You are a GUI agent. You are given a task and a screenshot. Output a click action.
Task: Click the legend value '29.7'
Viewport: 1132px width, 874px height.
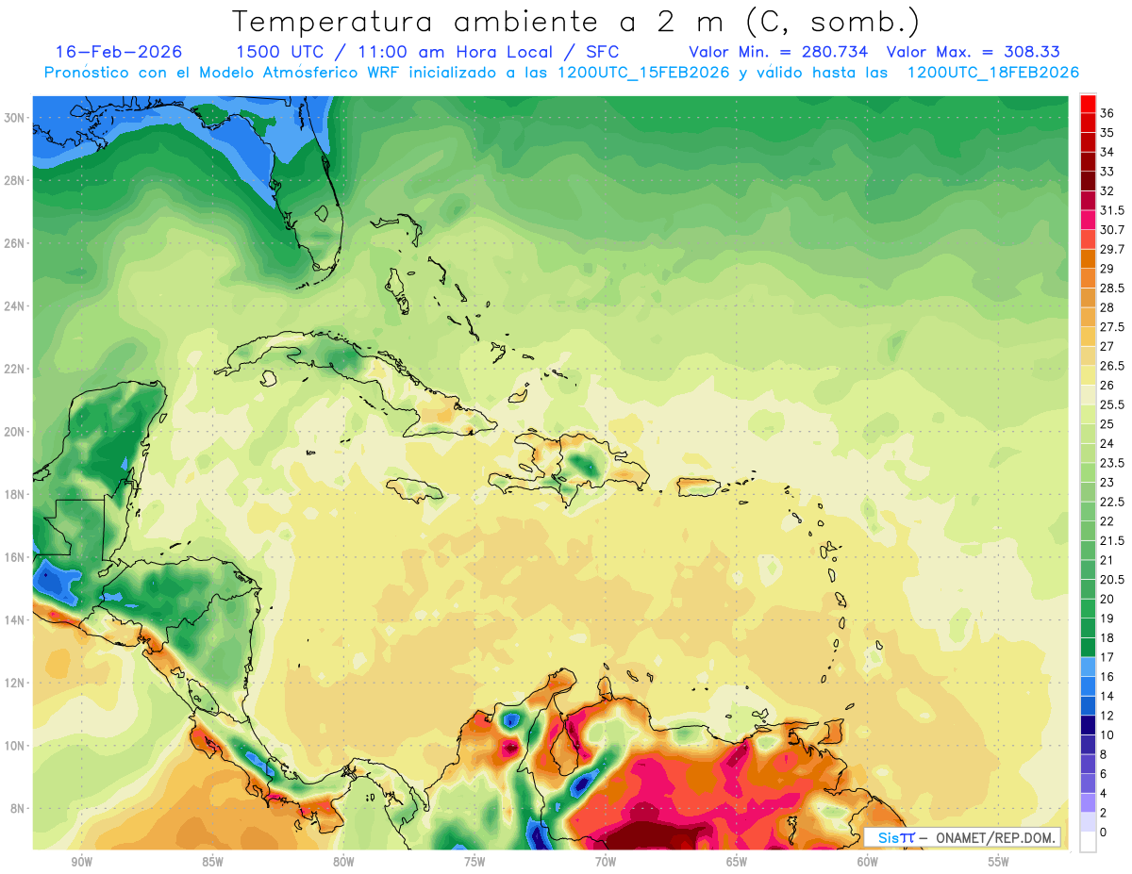click(x=1112, y=249)
